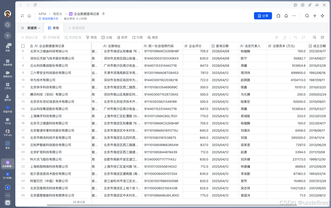
Task: Click 企业评分 column header
Action: (x=196, y=46)
